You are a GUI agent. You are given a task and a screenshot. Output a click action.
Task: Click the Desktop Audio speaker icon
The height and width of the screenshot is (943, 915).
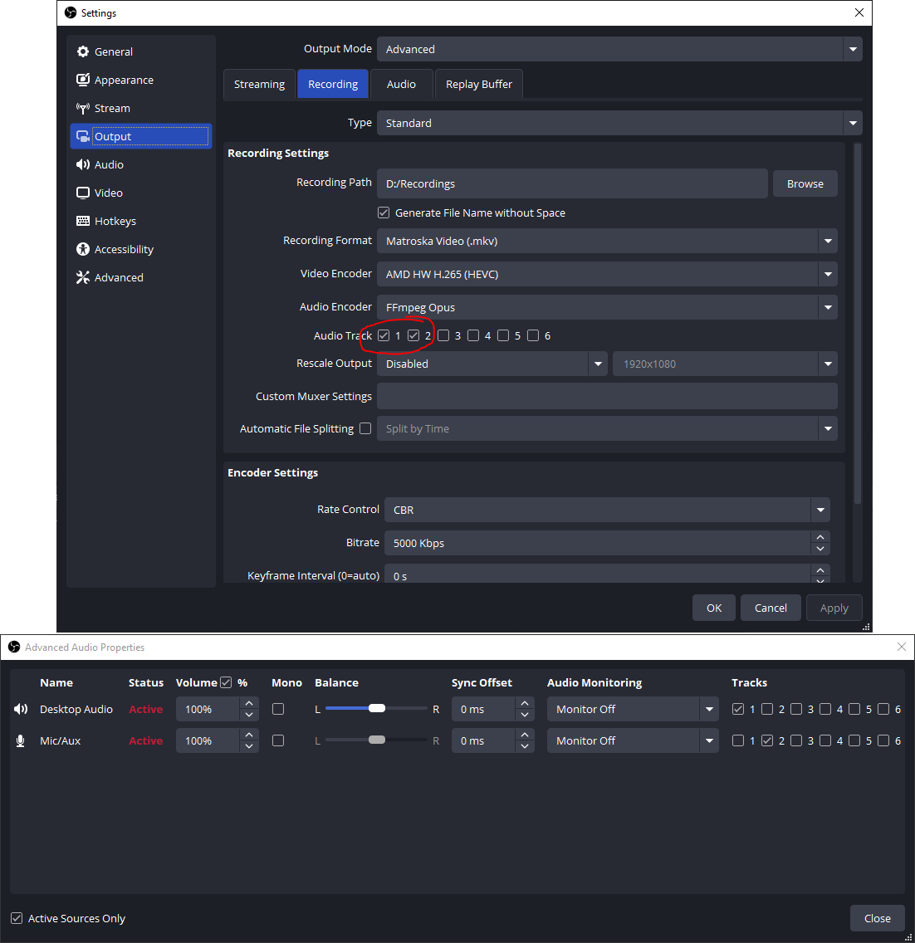point(21,709)
